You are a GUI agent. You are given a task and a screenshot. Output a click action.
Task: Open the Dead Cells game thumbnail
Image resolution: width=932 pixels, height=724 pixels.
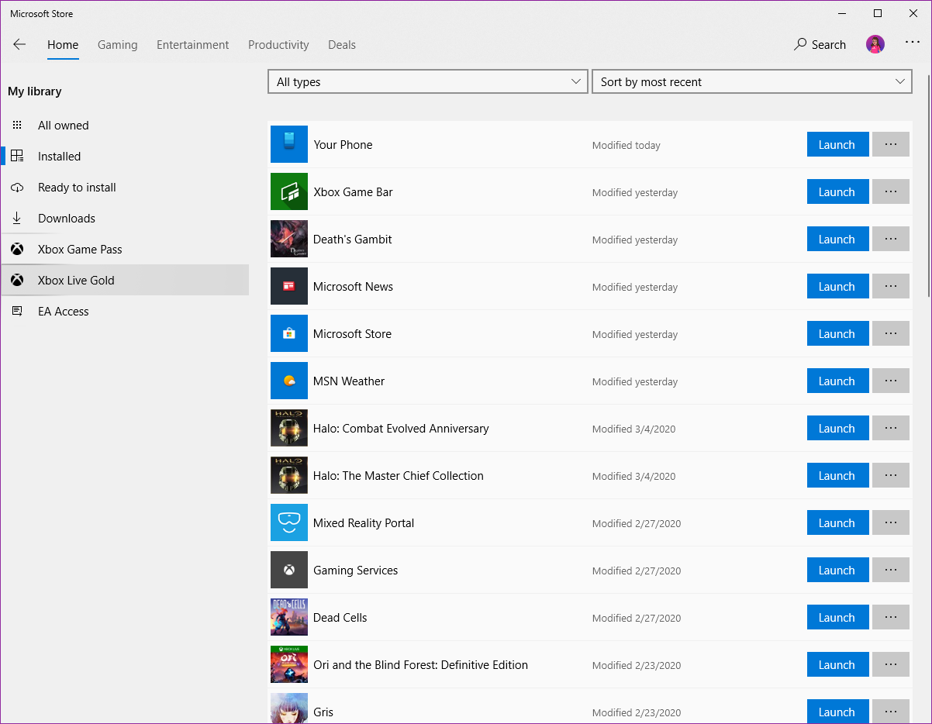point(289,618)
